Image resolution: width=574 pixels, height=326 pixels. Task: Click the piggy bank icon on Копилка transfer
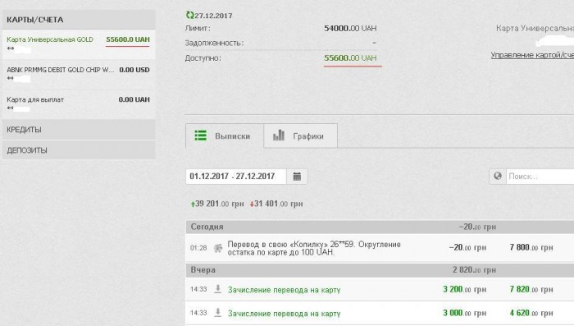click(x=218, y=248)
